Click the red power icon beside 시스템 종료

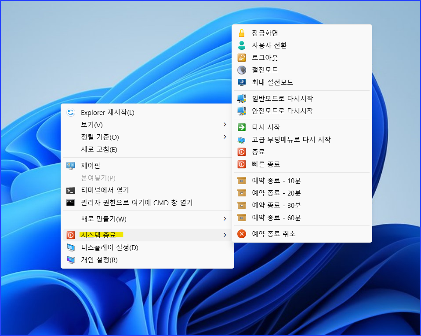(x=71, y=235)
